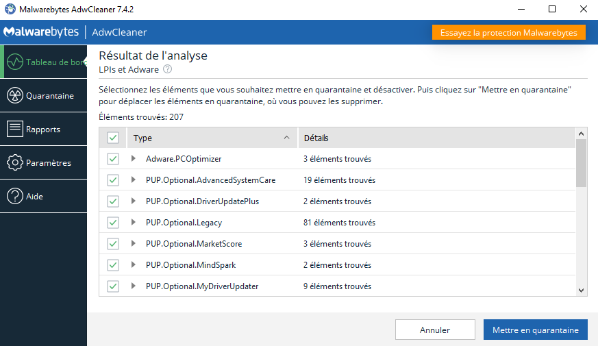Click the AdwCleaner app icon in title bar
This screenshot has width=598, height=346.
pos(10,9)
